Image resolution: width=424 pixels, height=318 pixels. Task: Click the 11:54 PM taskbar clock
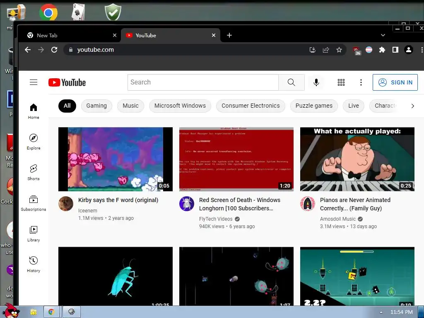click(402, 312)
